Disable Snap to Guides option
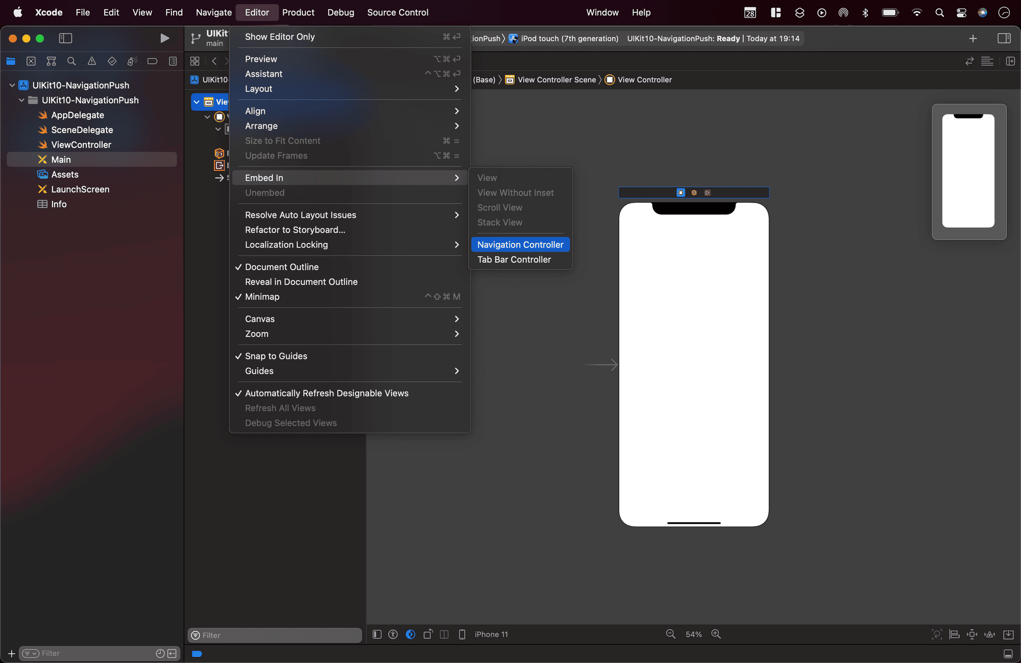Image resolution: width=1021 pixels, height=663 pixels. 276,356
